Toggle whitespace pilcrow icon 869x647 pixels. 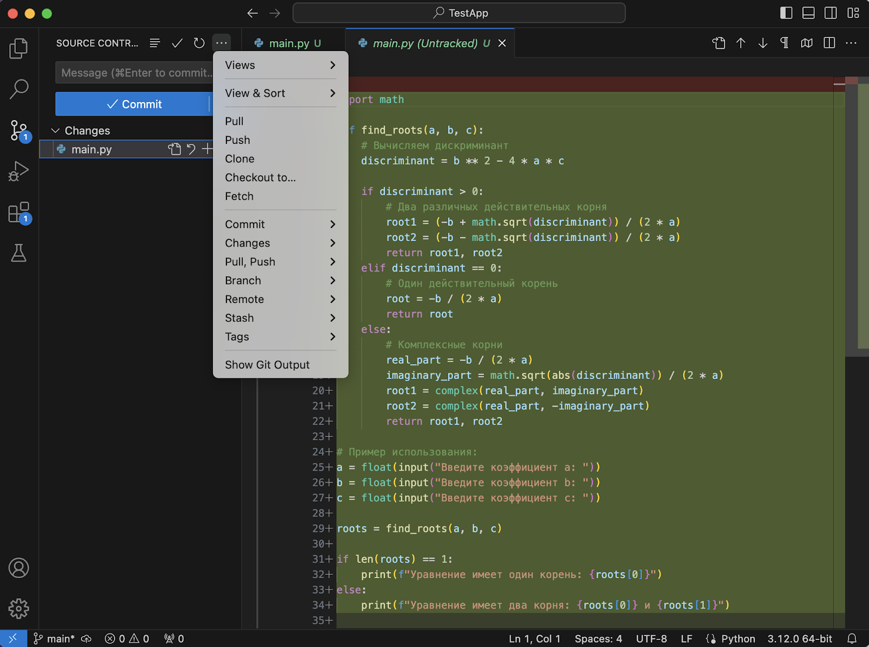point(784,43)
